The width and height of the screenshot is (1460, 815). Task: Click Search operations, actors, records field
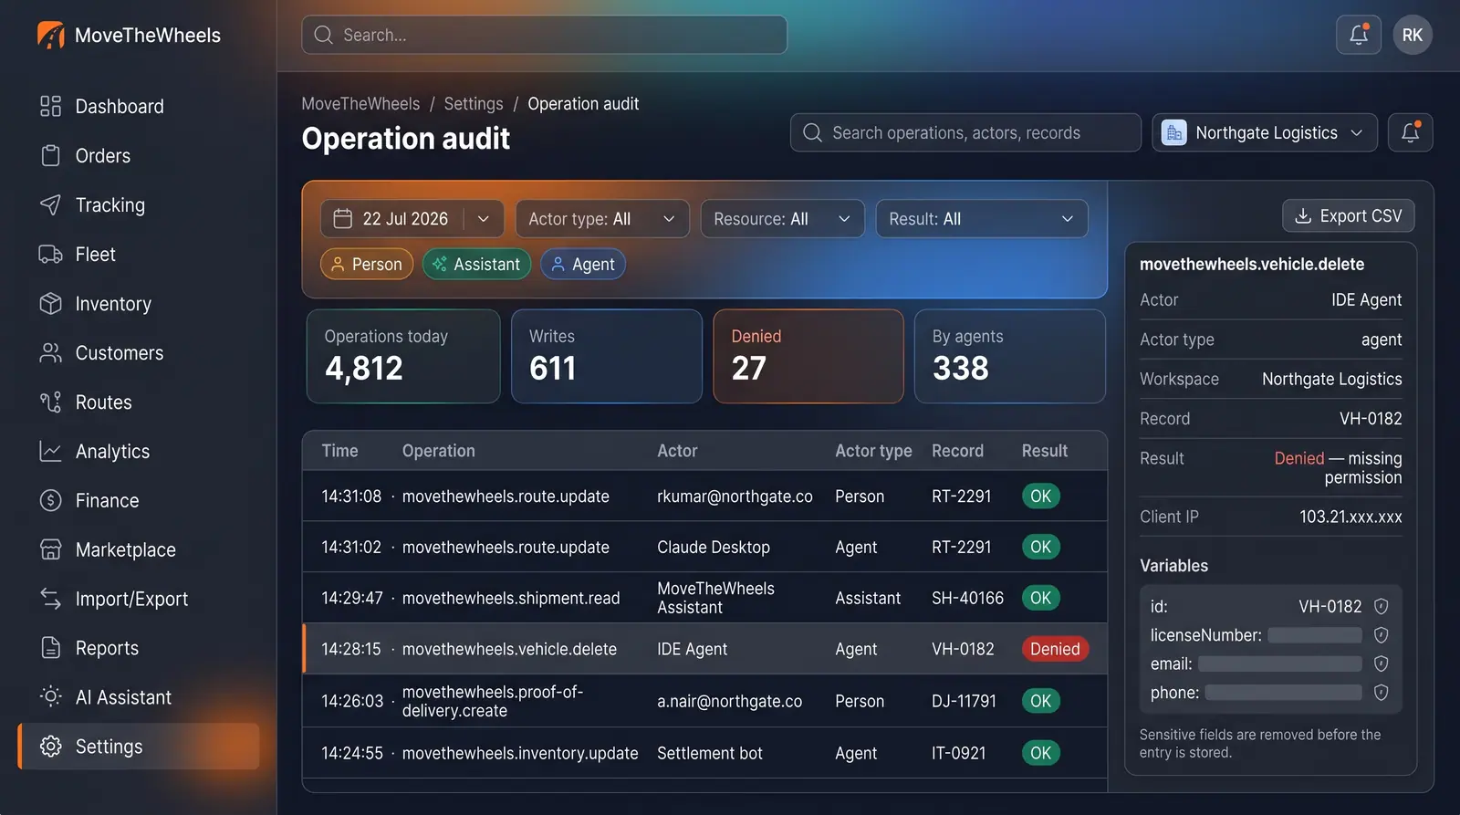pos(965,132)
